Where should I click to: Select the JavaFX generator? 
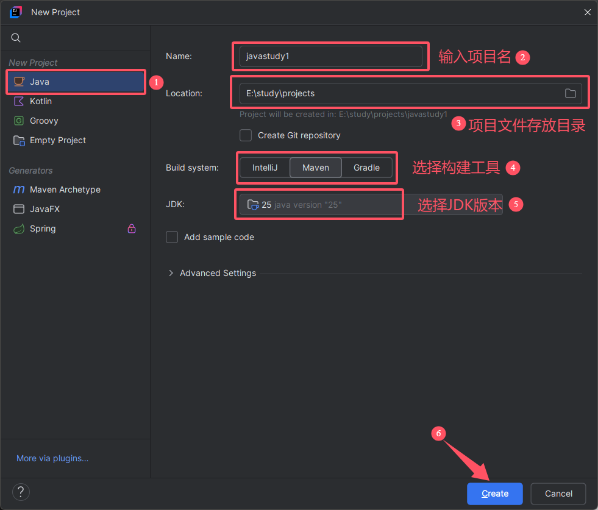(x=76, y=209)
